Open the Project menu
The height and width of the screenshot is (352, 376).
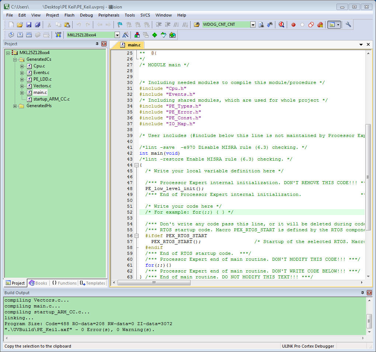click(x=52, y=15)
